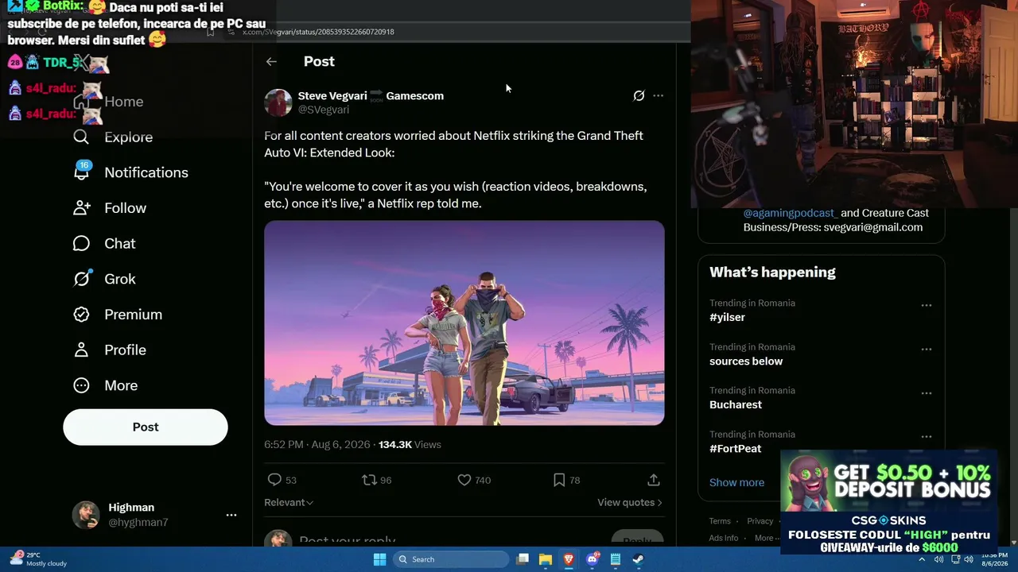This screenshot has width=1018, height=572.
Task: Open Discord from the taskbar
Action: pyautogui.click(x=593, y=559)
